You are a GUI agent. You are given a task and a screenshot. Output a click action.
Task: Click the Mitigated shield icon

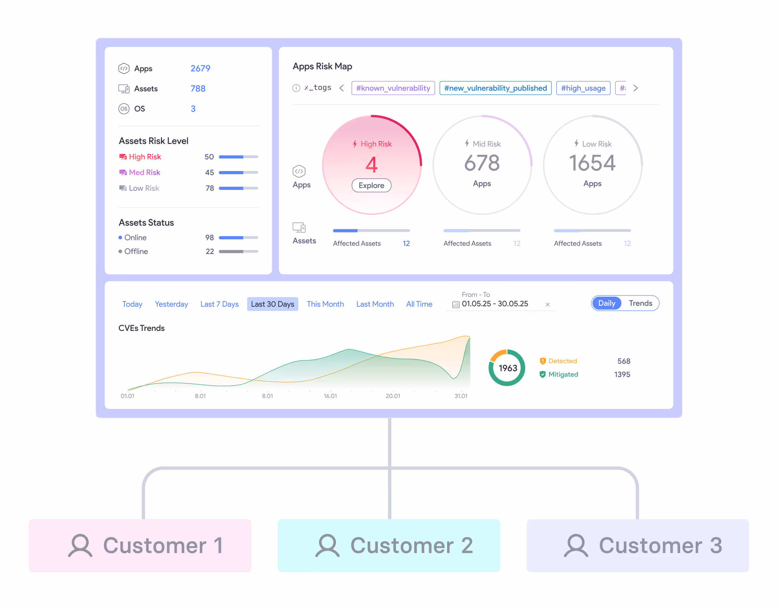click(542, 374)
